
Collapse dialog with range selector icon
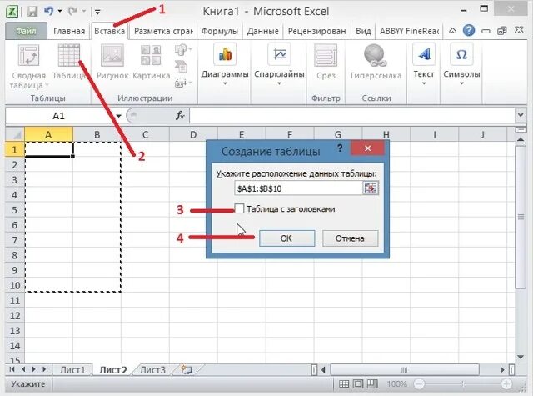(x=370, y=188)
